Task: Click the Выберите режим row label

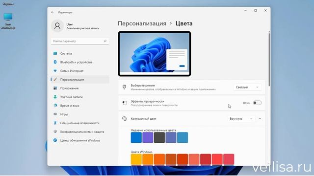Action: coord(143,86)
